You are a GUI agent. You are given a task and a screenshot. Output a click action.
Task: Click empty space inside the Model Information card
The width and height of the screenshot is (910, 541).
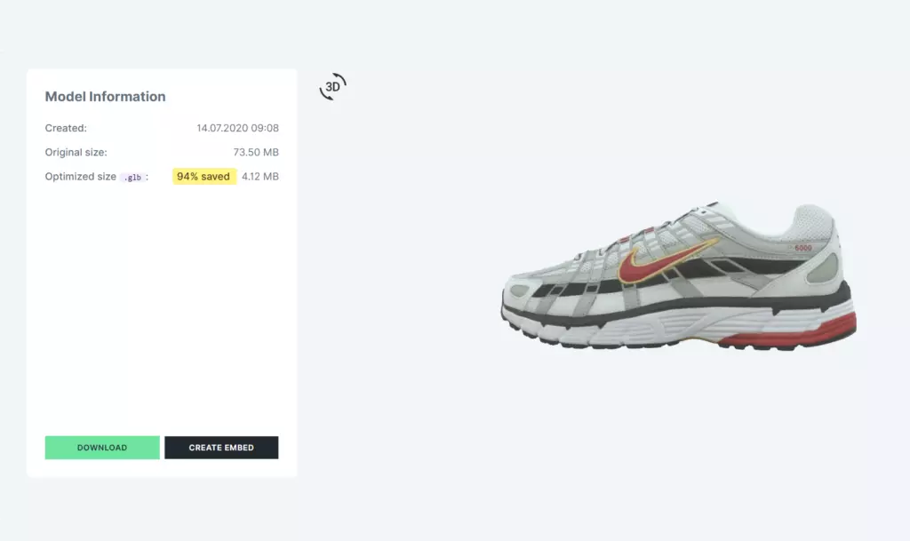162,307
